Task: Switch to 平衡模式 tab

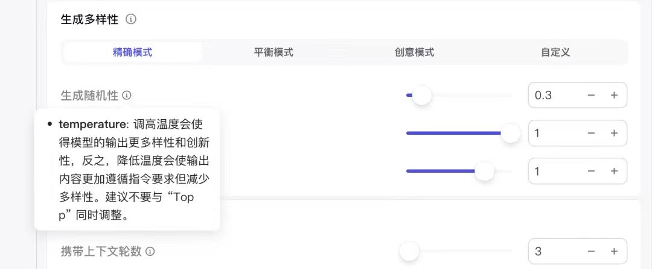Action: click(x=273, y=52)
